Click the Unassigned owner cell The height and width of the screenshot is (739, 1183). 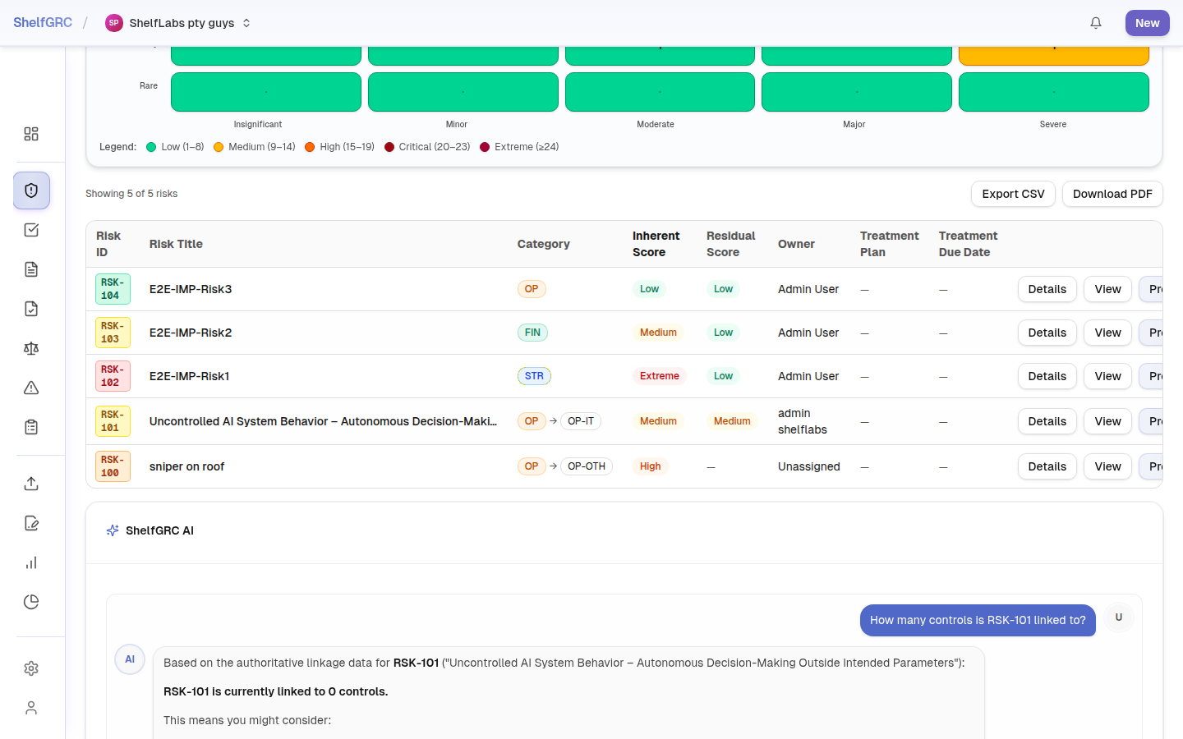point(809,466)
